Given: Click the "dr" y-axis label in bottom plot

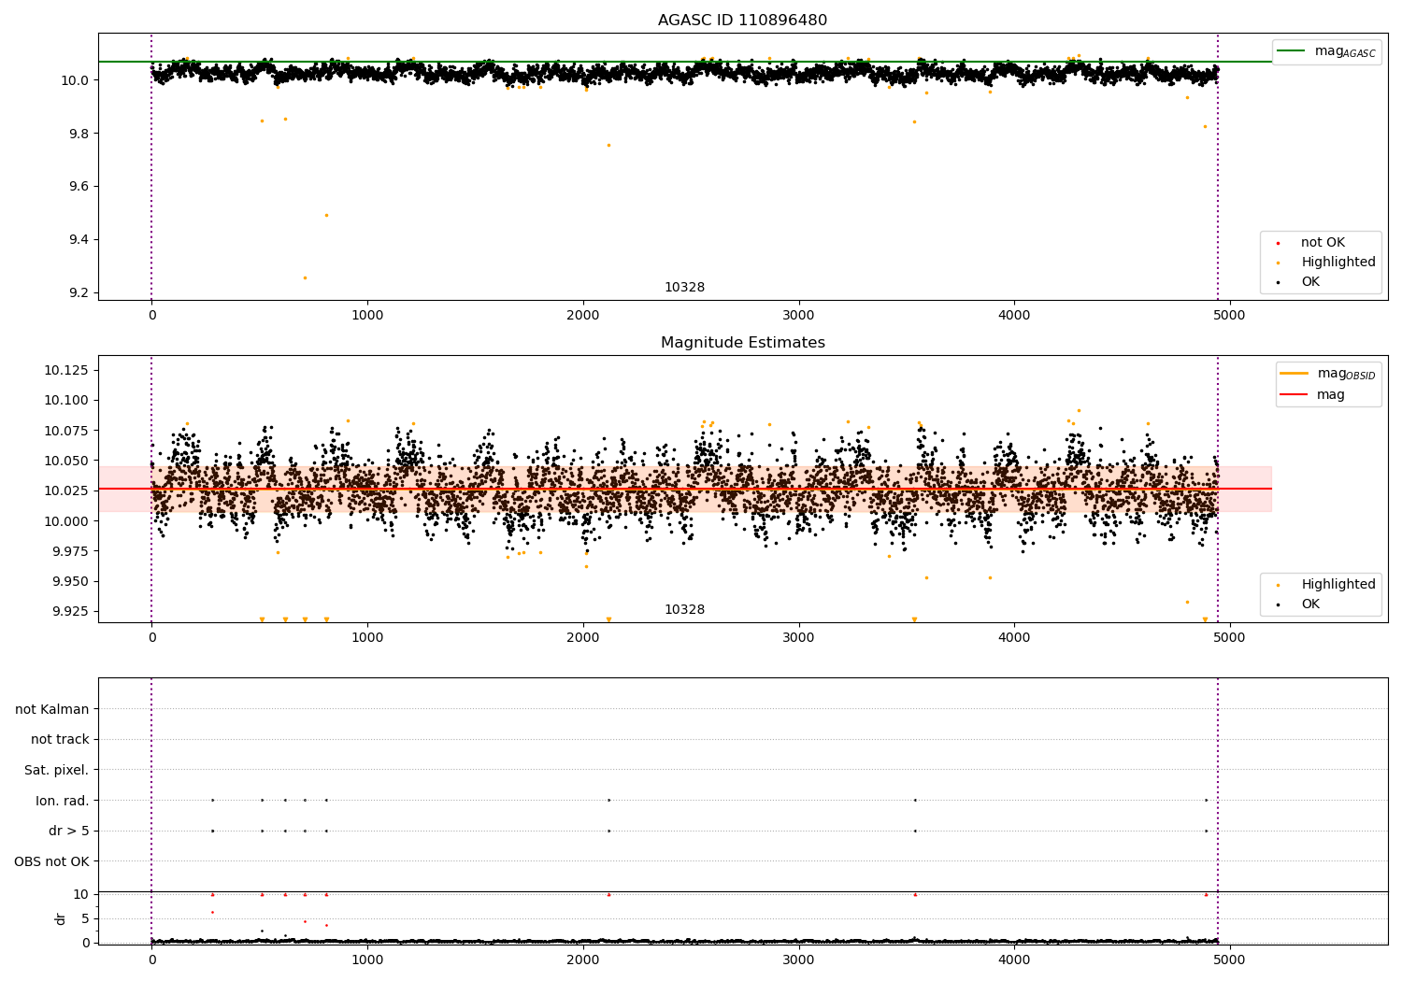Looking at the screenshot, I should tap(61, 918).
